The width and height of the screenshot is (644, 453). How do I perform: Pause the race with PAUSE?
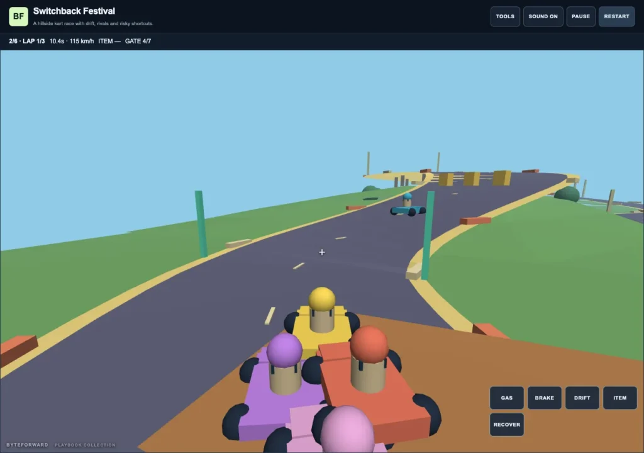580,16
